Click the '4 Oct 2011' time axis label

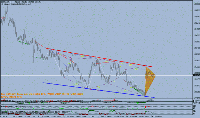coord(5,116)
